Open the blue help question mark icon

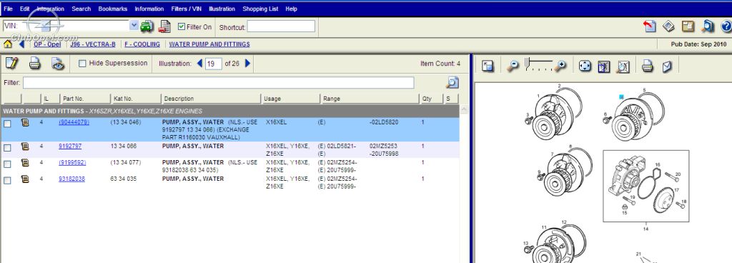tap(726, 26)
